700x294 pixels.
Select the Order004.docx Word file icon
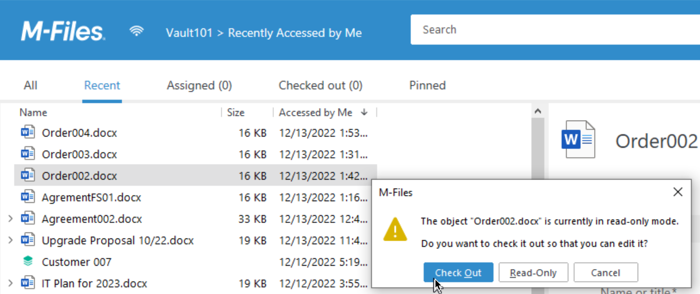(x=27, y=132)
